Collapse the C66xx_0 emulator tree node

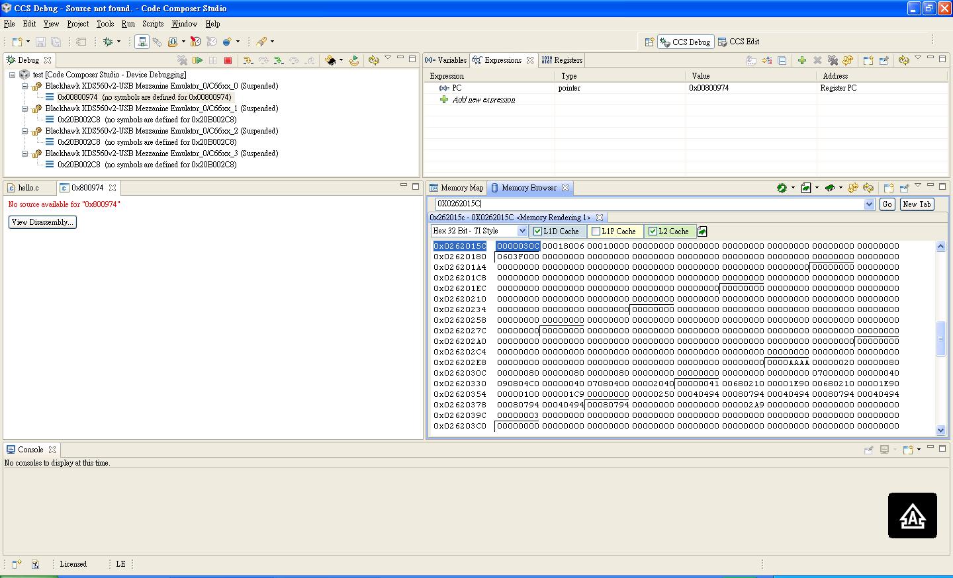point(24,86)
